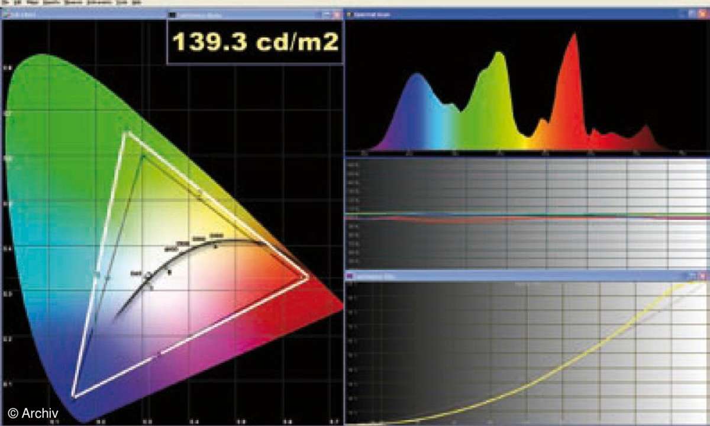Close the gamma curve window
Image resolution: width=710 pixels, height=426 pixels.
point(702,276)
